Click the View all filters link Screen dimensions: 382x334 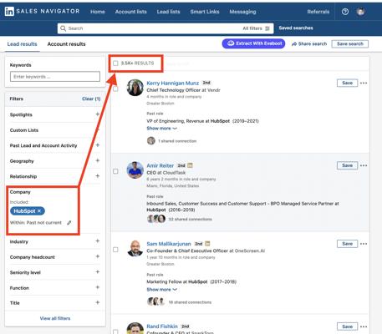[55, 318]
